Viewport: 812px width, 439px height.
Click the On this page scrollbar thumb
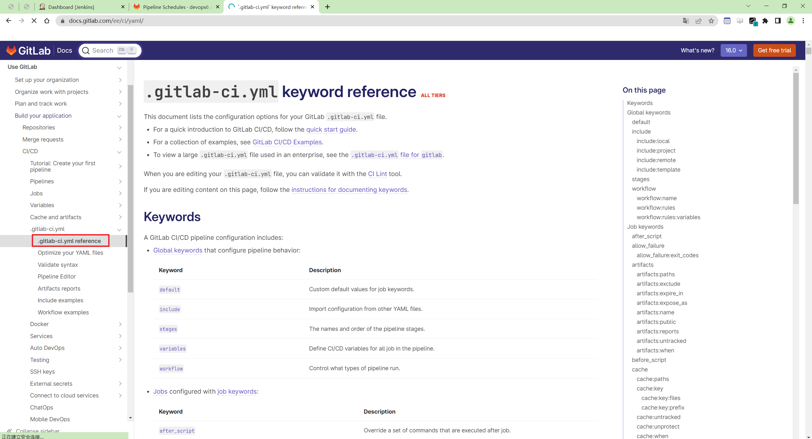tap(796, 138)
